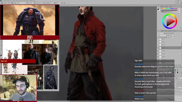Screen dimensions: 182x102
Task: Click the saturation slider in Color panel
Action: pos(169,10)
